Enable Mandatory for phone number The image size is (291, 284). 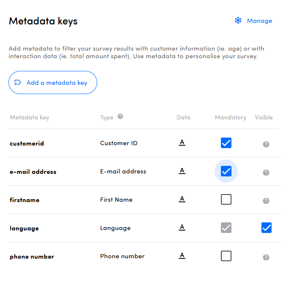point(226,256)
